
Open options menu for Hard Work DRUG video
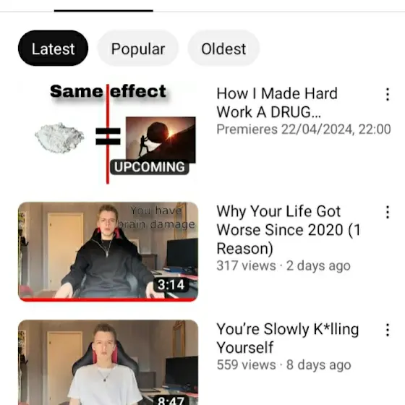click(388, 95)
